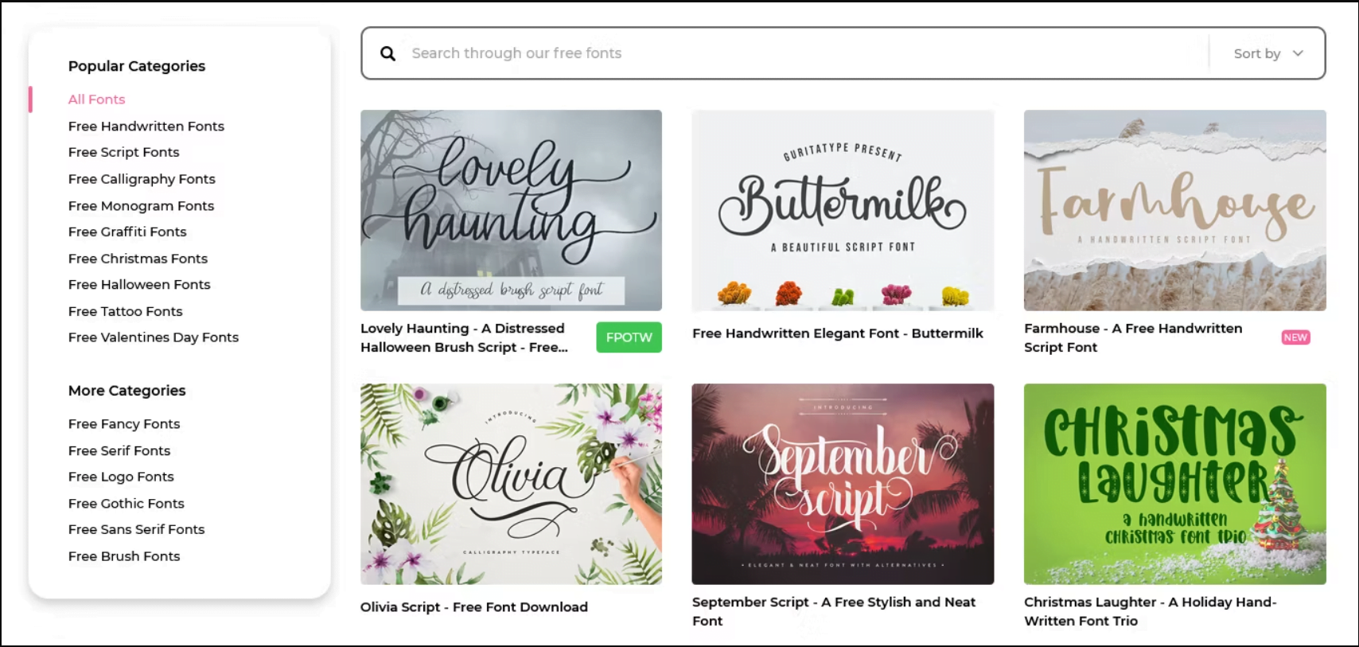Click the pink NEW badge
Viewport: 1359px width, 647px height.
point(1295,337)
